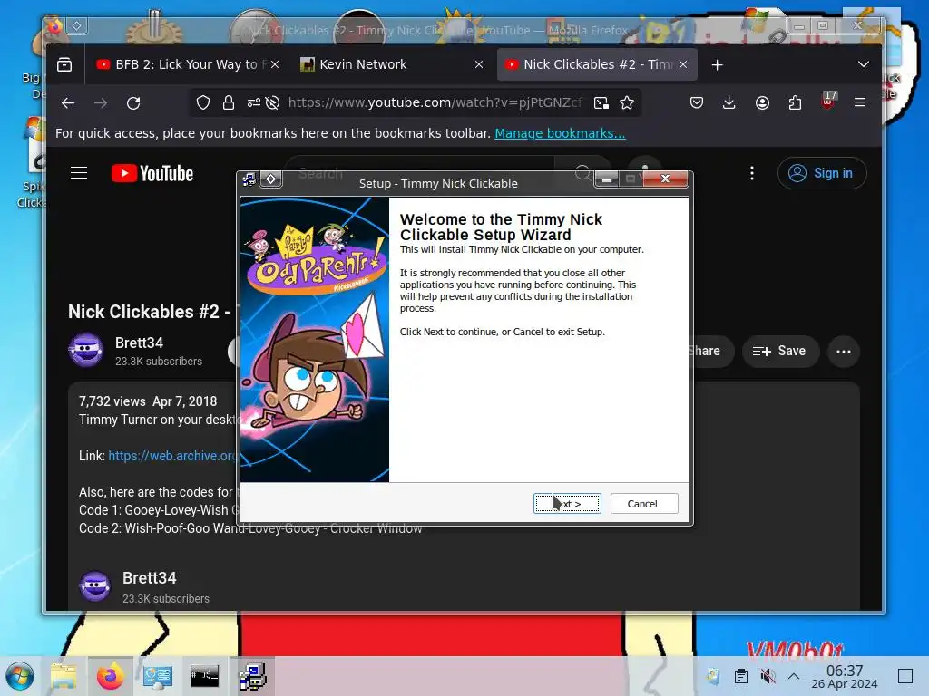Follow the Manage bookmarks link

560,133
